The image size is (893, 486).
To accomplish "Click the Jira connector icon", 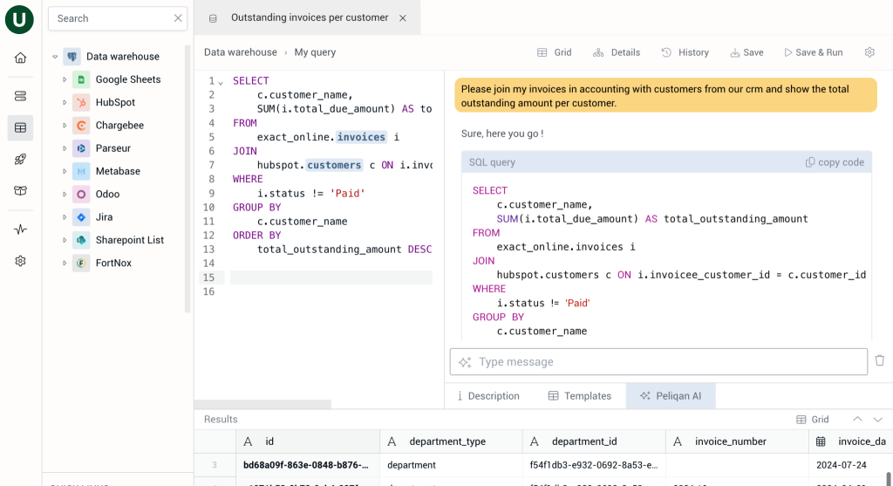I will (x=81, y=217).
